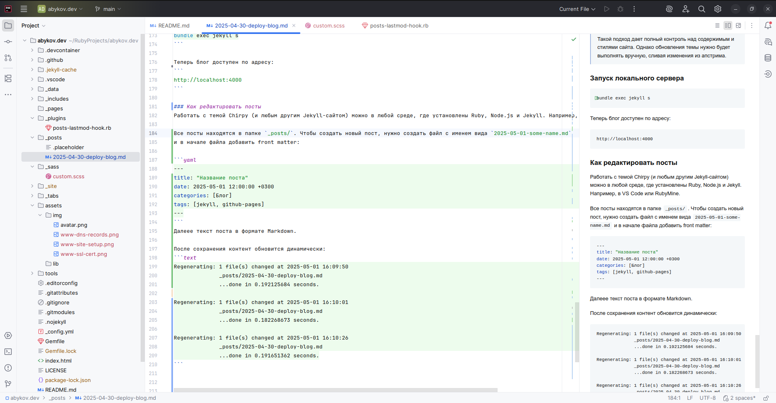776x403 pixels.
Task: Open line separator LF selector
Action: (x=690, y=398)
